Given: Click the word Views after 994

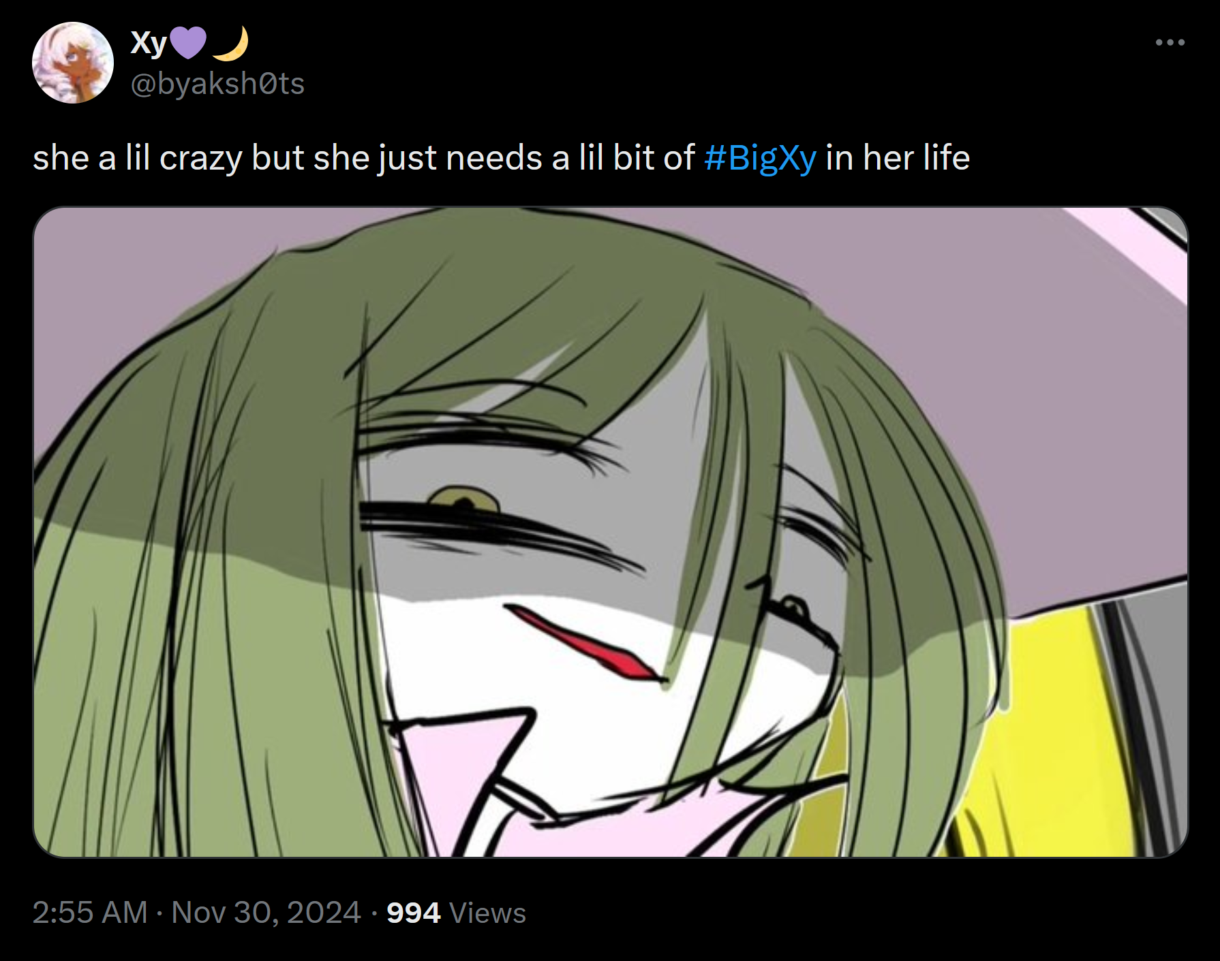Looking at the screenshot, I should point(487,913).
